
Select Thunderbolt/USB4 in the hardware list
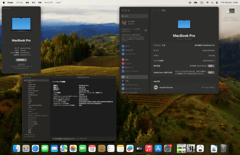click(35, 105)
